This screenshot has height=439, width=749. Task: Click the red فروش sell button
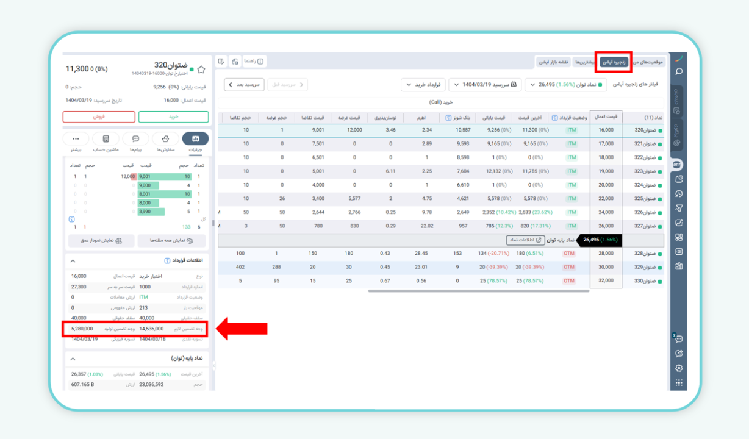click(x=99, y=116)
